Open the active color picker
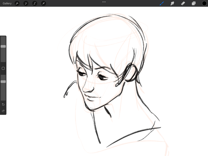 coord(204,3)
